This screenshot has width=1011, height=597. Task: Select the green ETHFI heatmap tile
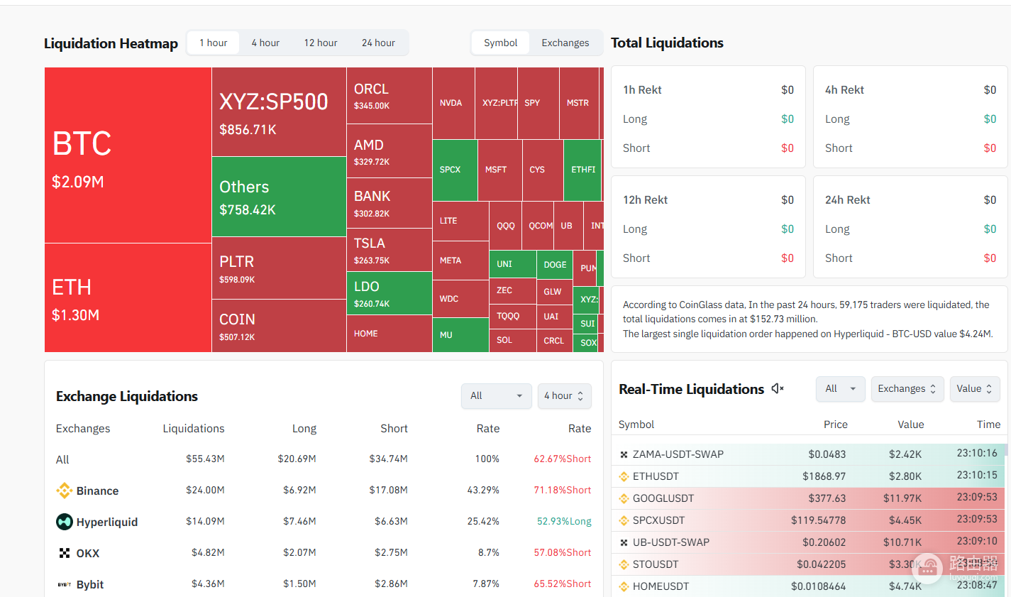pyautogui.click(x=582, y=170)
